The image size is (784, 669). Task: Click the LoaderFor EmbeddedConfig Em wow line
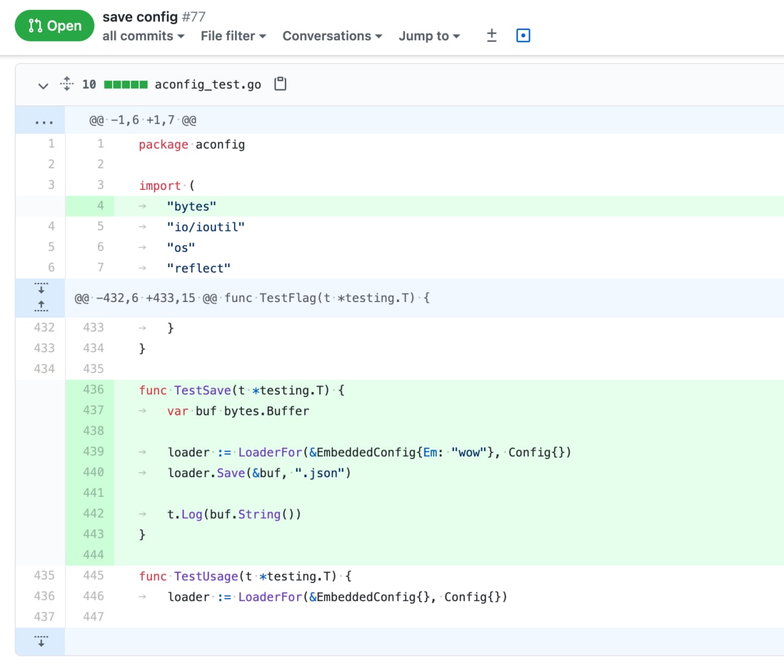click(369, 452)
